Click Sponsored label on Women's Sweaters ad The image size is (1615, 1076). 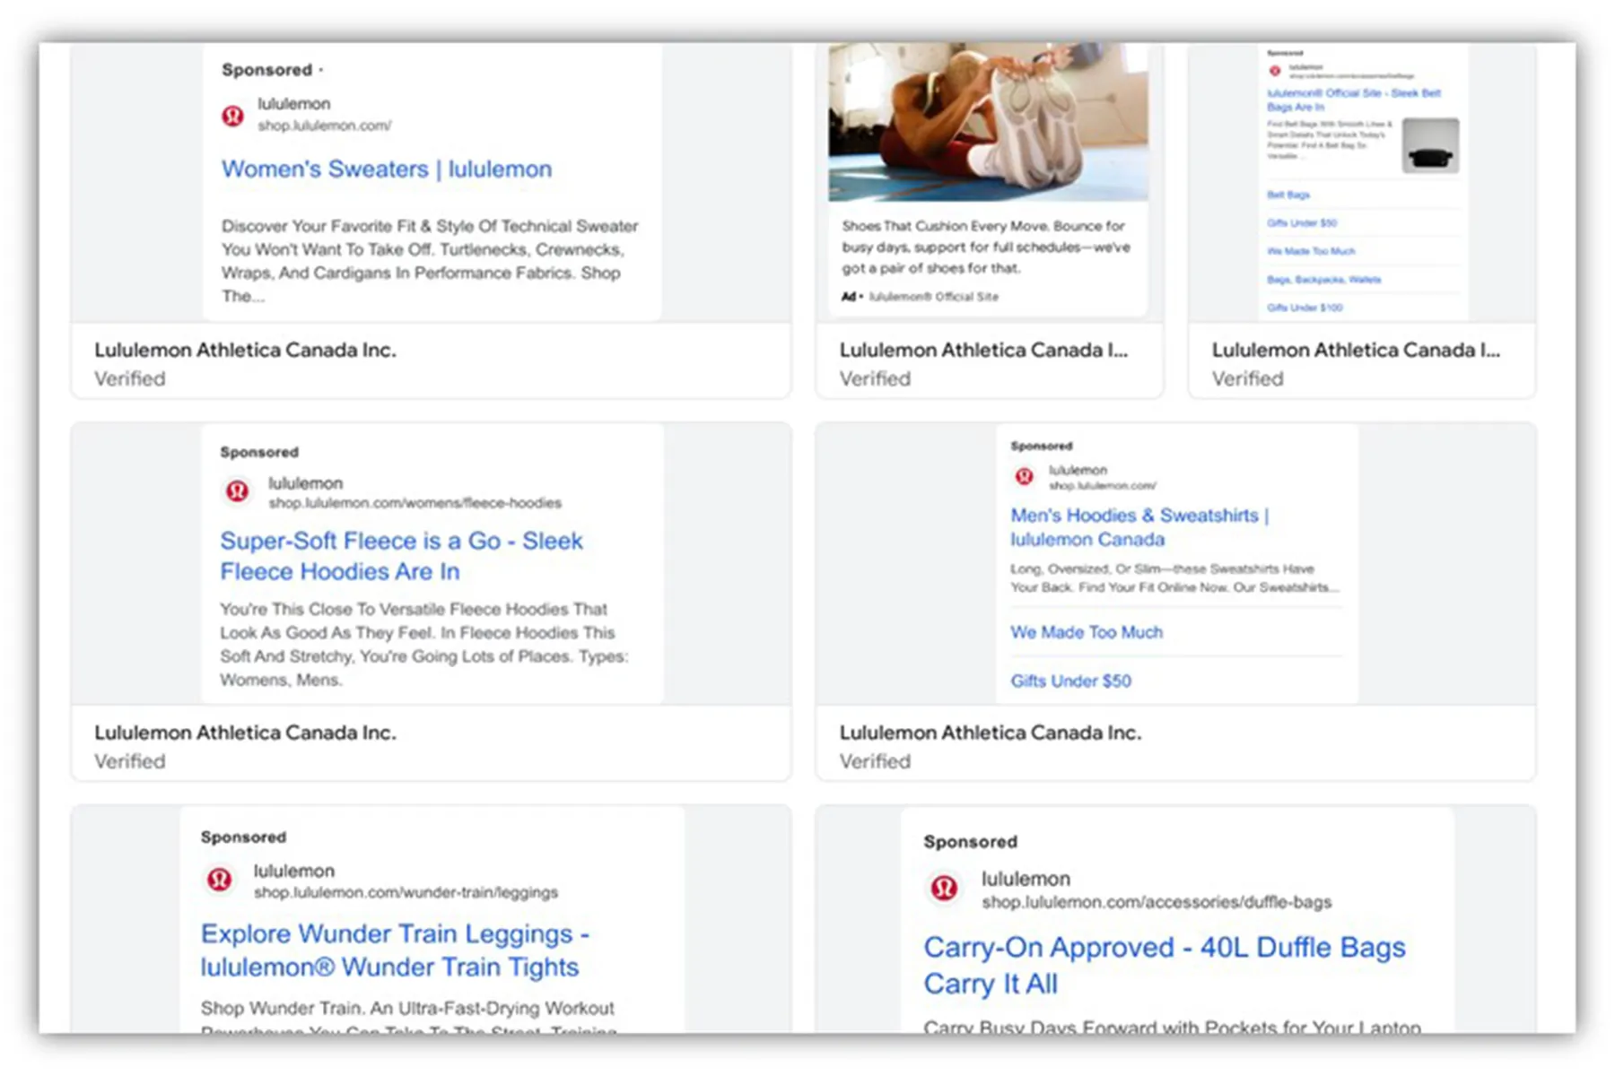pos(267,70)
